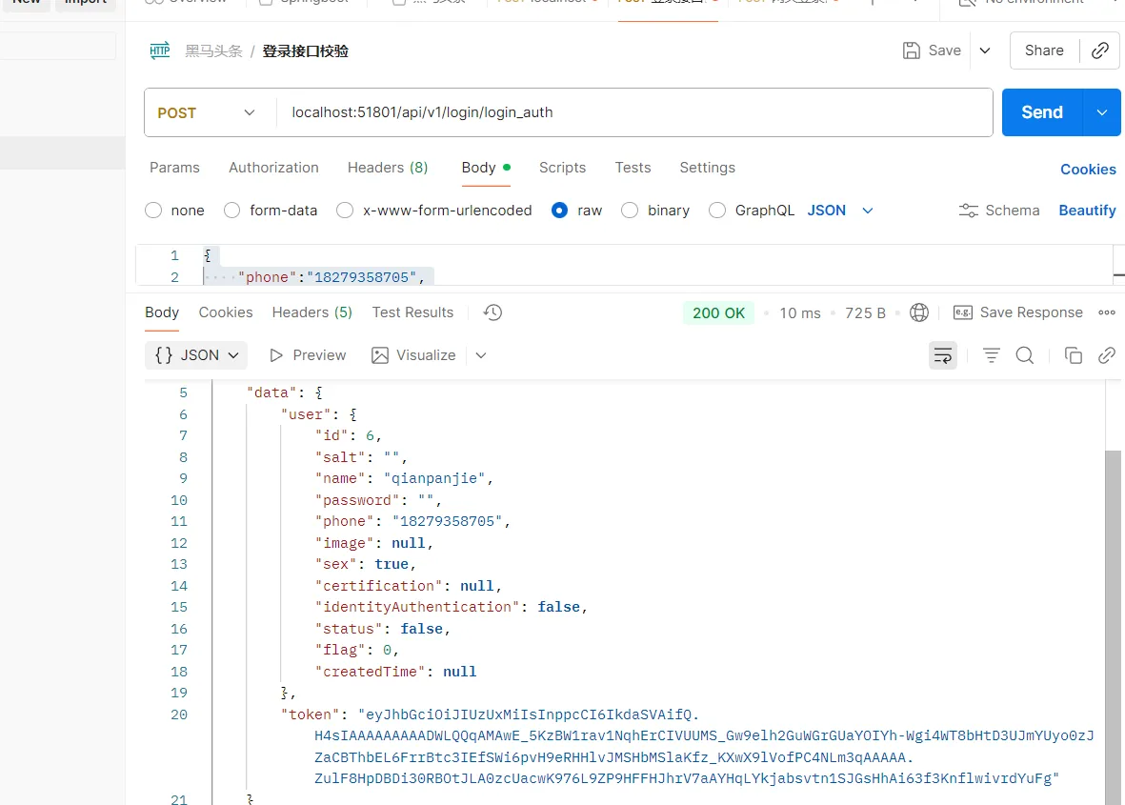Open the Test Results response tab

[412, 312]
